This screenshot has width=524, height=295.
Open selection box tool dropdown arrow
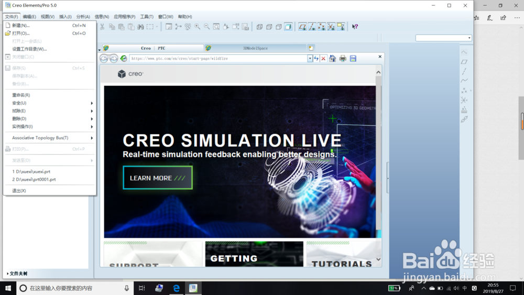point(157,27)
